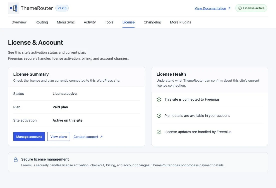The width and height of the screenshot is (276, 188).
Task: Click the arrow icon next to Contact support
Action: [101, 137]
